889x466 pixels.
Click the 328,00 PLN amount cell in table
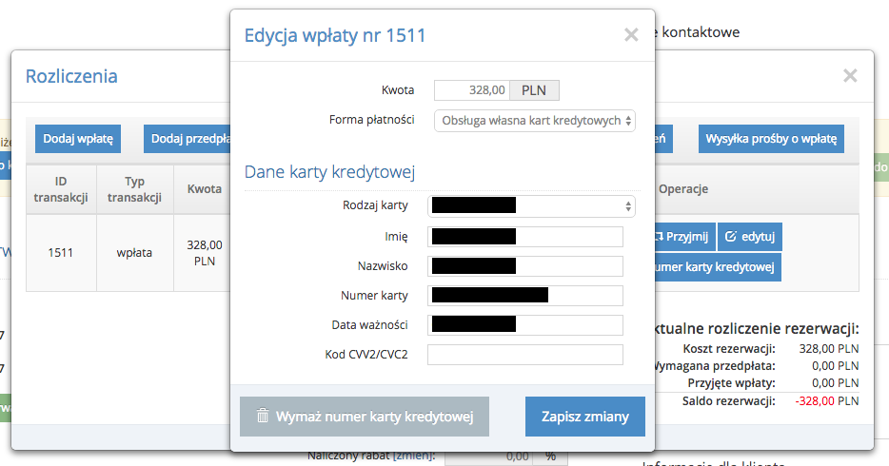[x=205, y=253]
